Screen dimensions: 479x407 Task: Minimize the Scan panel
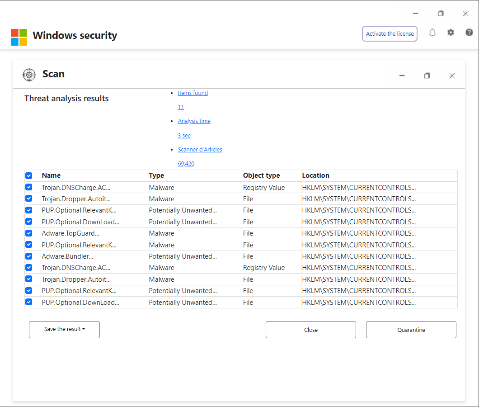[x=402, y=76]
